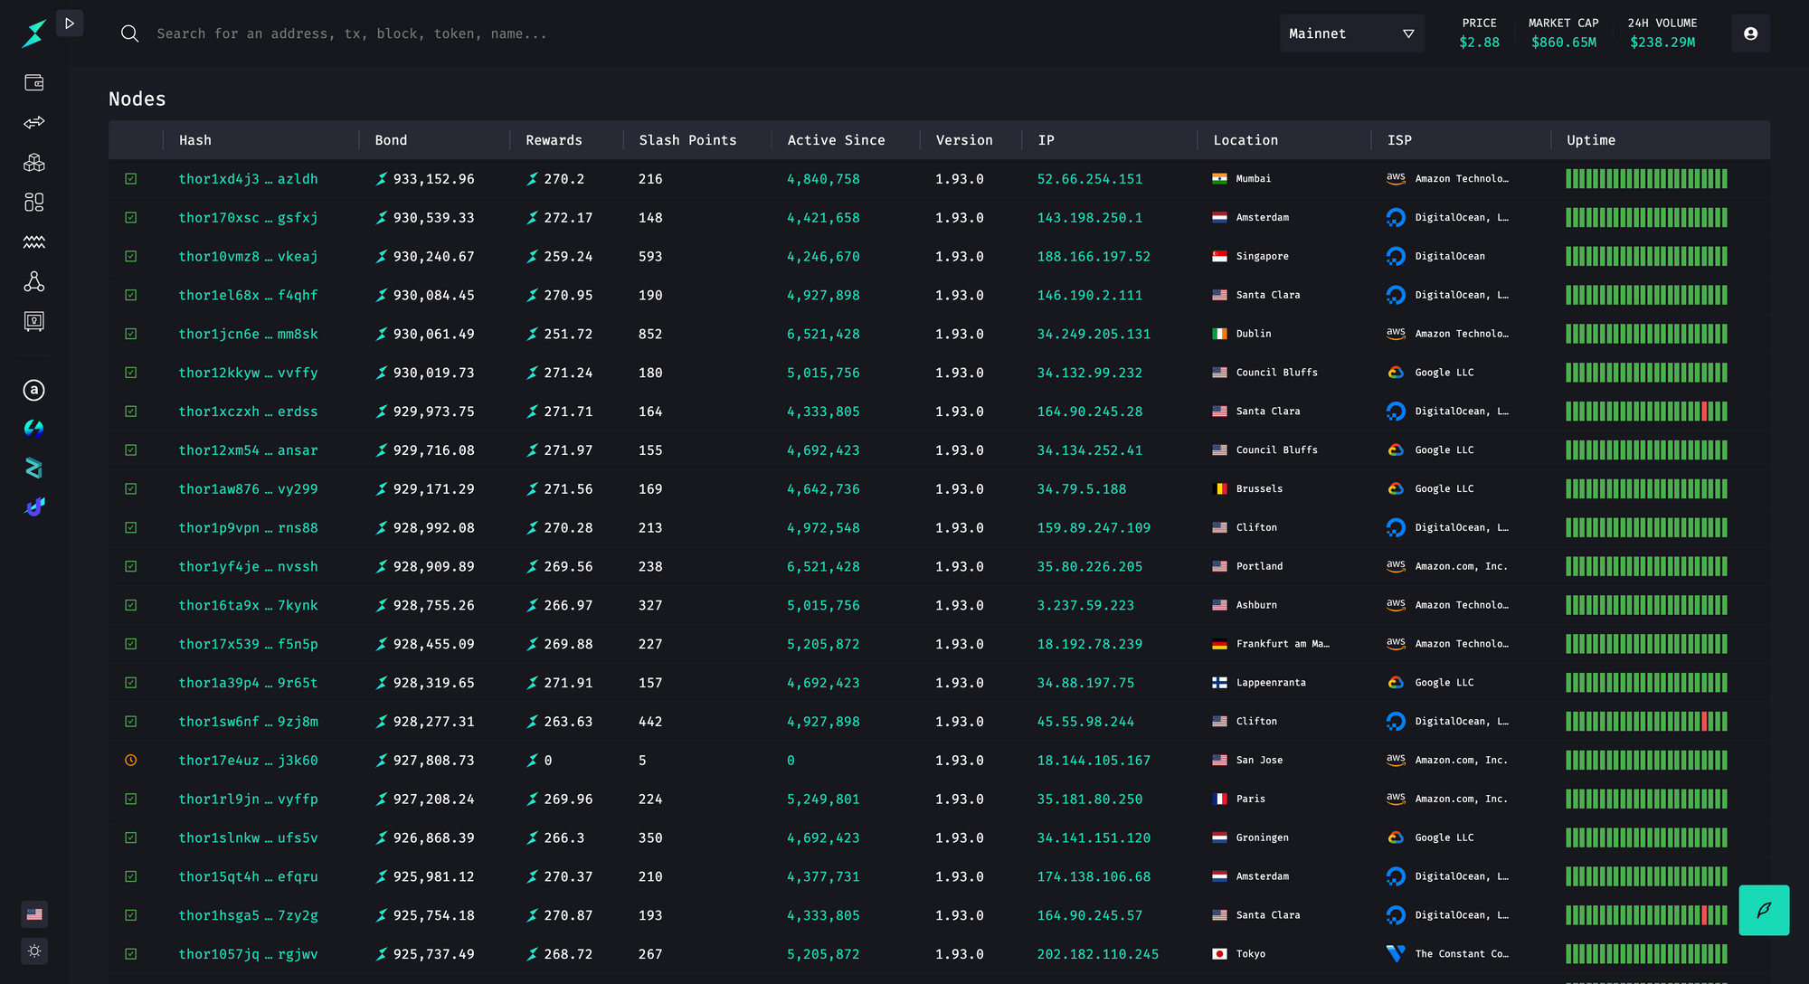Click the AWS icon in the Mumbai row
This screenshot has width=1809, height=984.
1396,179
